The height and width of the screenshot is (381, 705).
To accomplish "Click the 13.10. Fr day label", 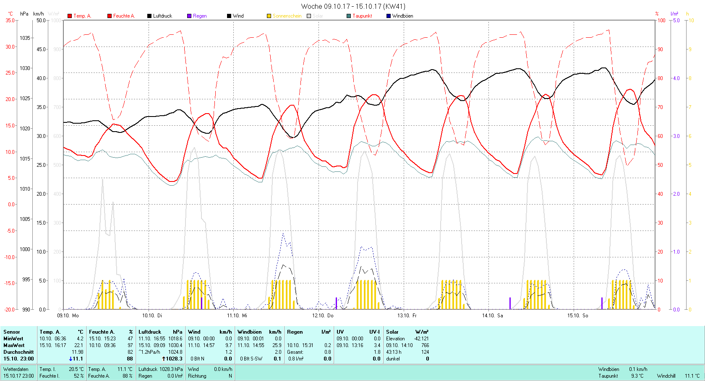I will [x=407, y=315].
